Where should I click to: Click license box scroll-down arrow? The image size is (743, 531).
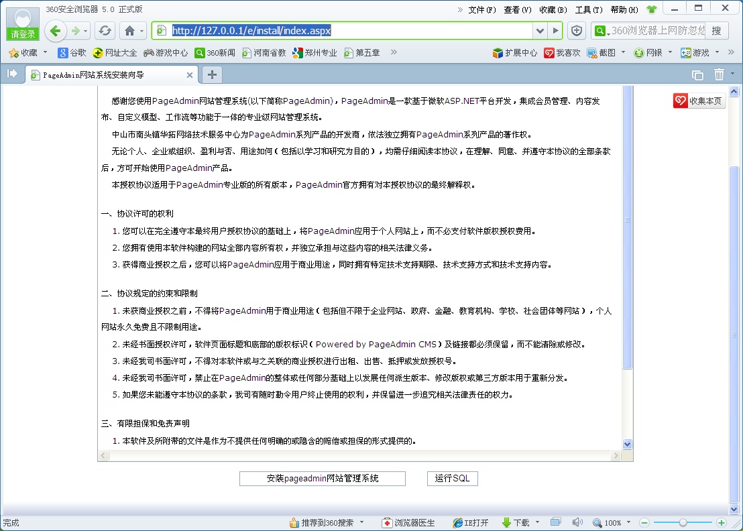628,445
